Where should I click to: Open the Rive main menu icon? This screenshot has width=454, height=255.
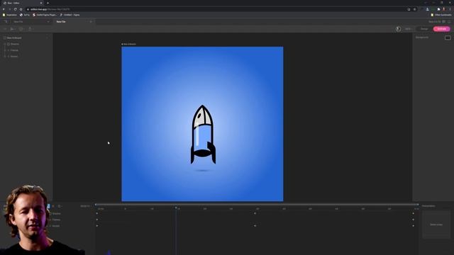(x=6, y=22)
